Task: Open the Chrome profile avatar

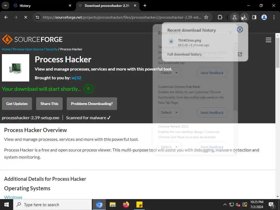Action: tap(264, 17)
